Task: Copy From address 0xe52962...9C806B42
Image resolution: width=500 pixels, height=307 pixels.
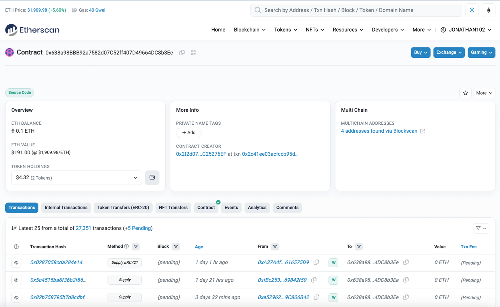Action: (316, 297)
